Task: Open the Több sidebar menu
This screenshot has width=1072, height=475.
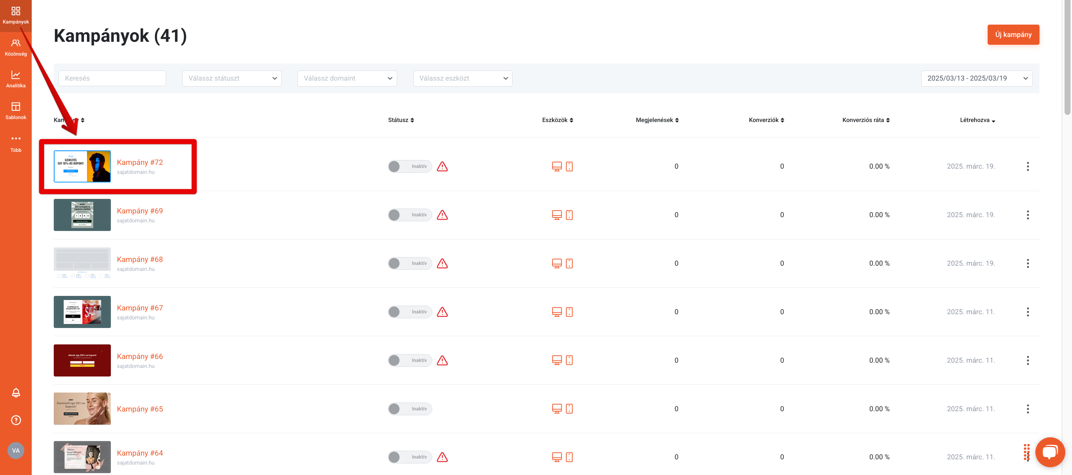Action: coord(16,144)
